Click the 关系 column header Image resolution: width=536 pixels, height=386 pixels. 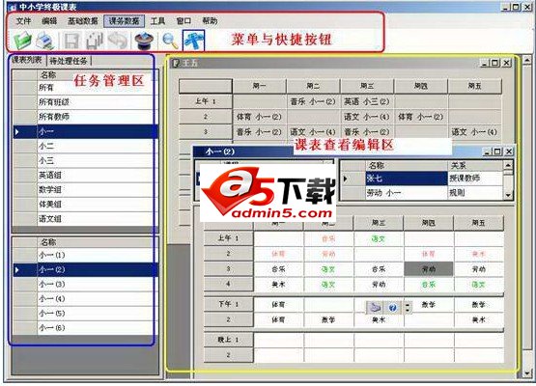coord(475,165)
